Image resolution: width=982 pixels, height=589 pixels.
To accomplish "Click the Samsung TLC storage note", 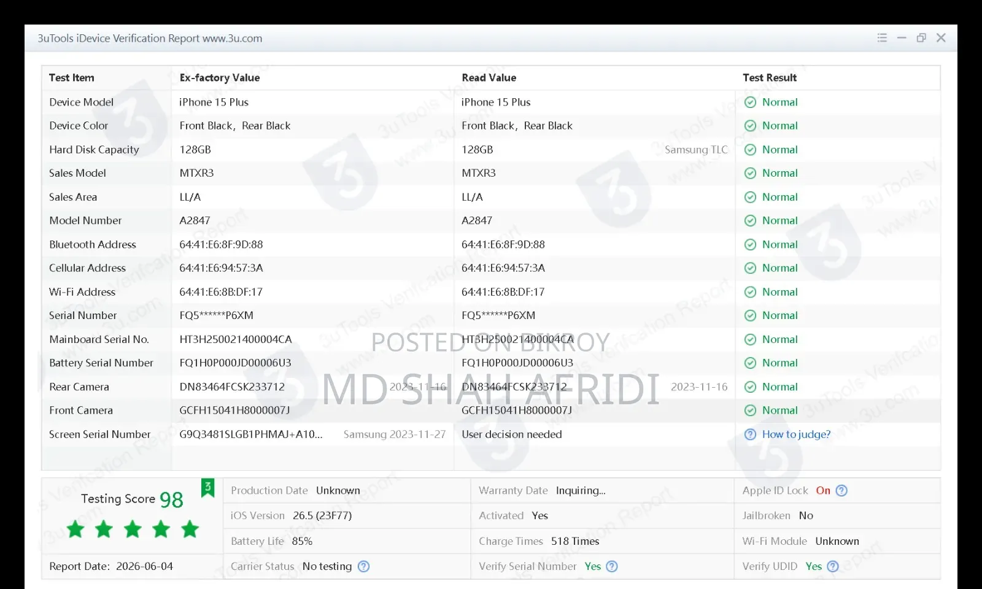I will click(696, 150).
